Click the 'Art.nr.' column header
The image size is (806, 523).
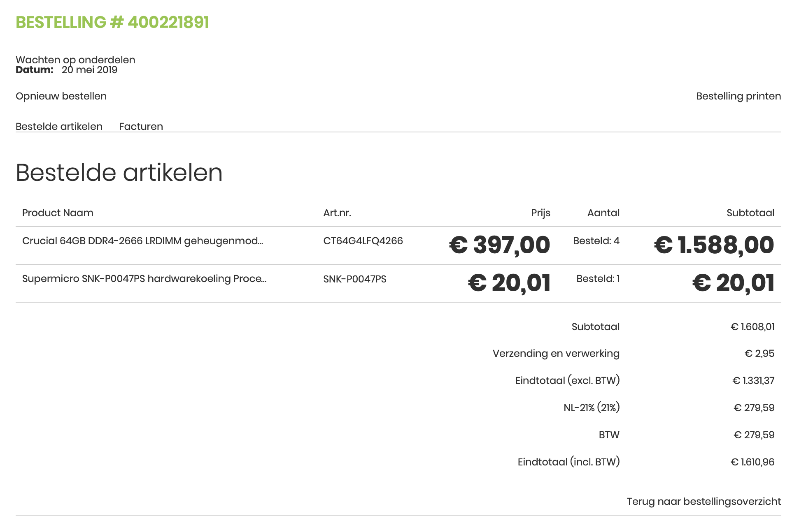[x=337, y=213]
